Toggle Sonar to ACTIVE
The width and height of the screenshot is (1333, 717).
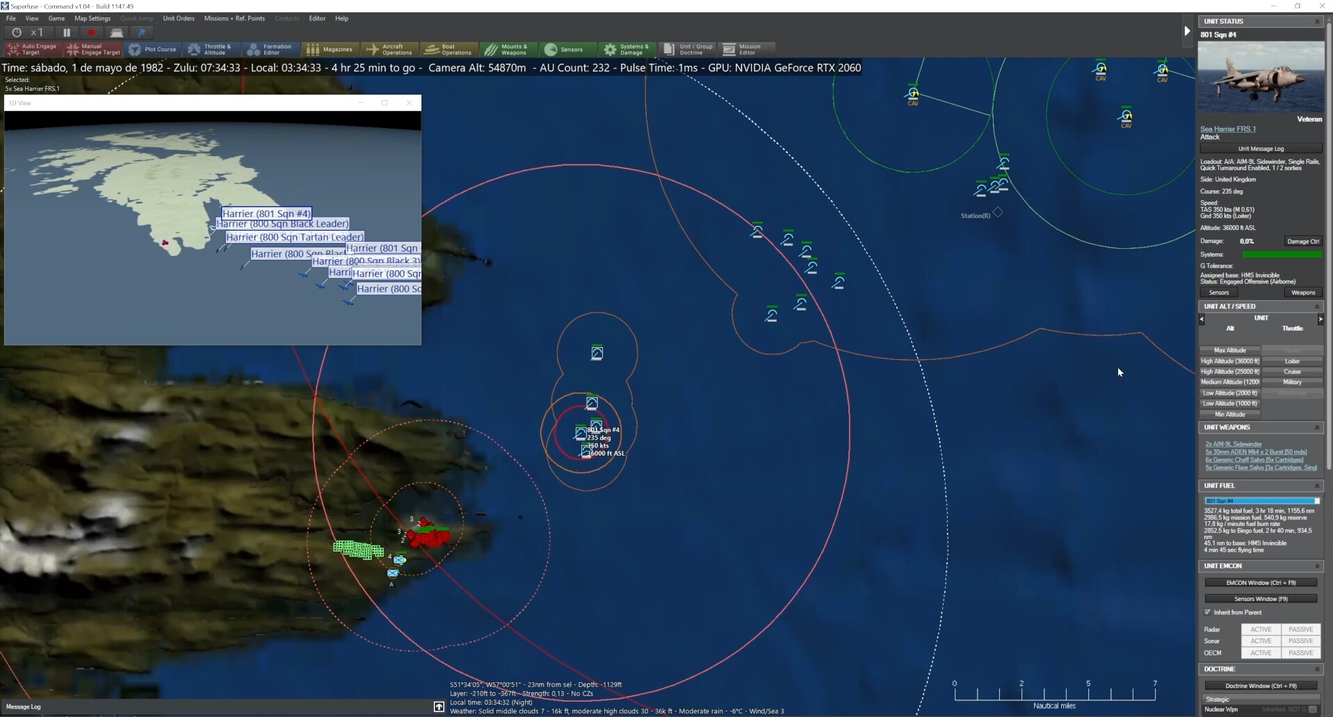click(1261, 641)
